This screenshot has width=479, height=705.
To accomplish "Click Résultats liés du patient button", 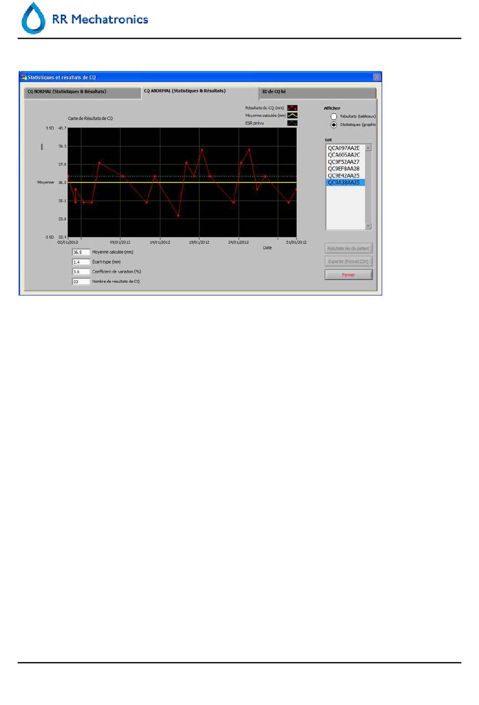I will click(x=348, y=248).
